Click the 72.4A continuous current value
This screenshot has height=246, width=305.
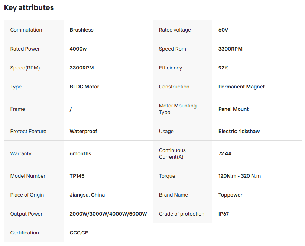[225, 153]
